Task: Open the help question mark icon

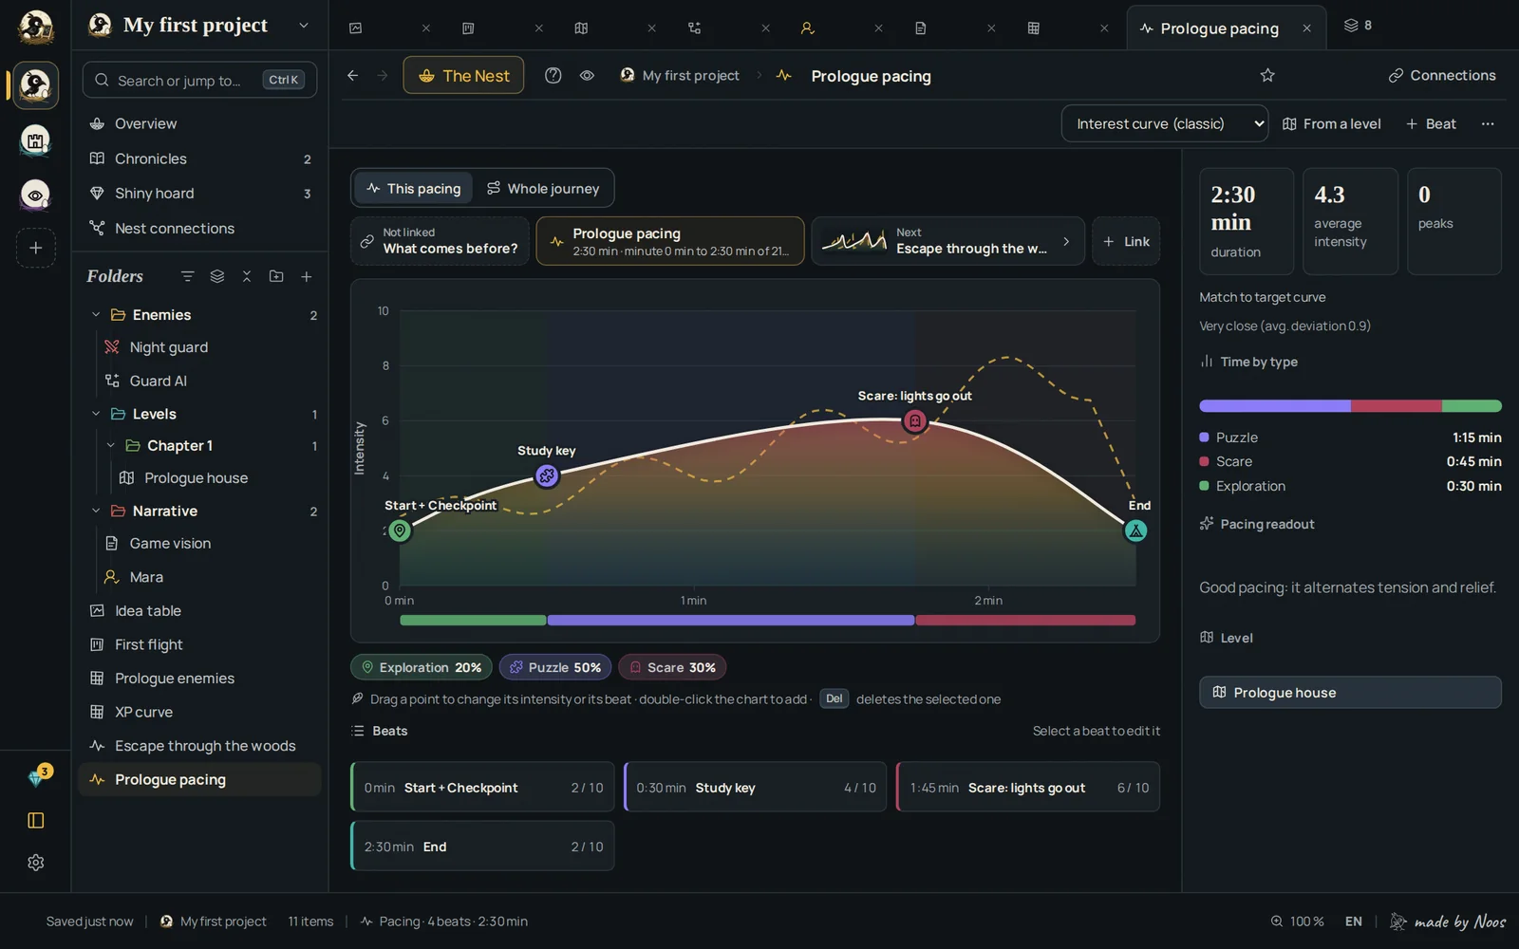Action: tap(553, 75)
